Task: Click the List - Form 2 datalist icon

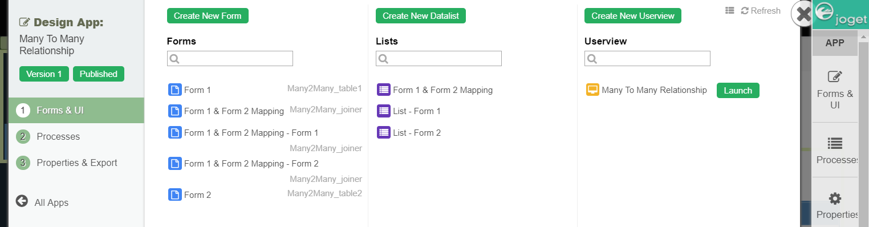Action: [x=384, y=133]
